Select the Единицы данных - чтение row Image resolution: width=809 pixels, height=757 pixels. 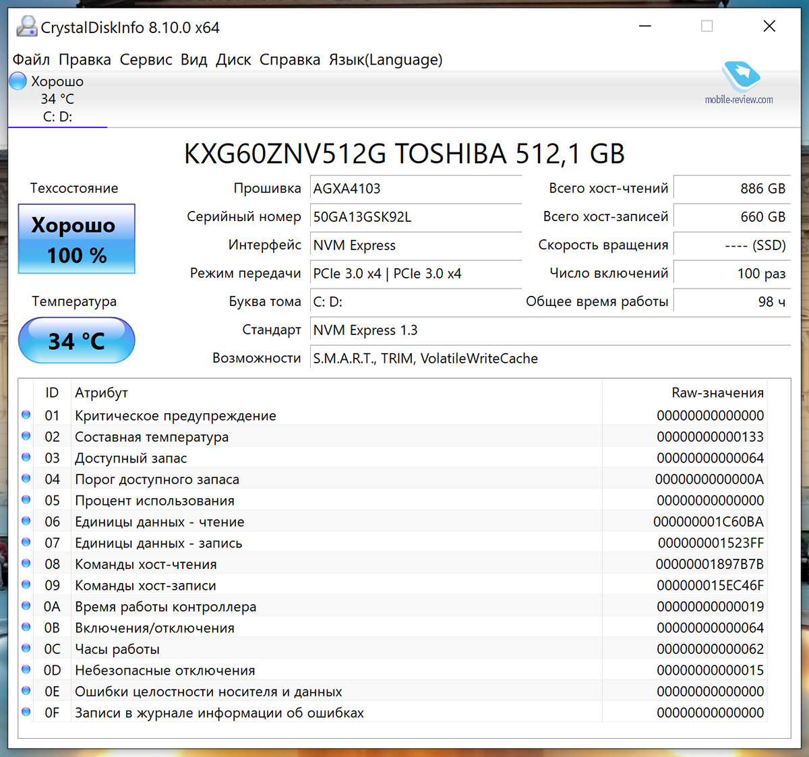393,522
